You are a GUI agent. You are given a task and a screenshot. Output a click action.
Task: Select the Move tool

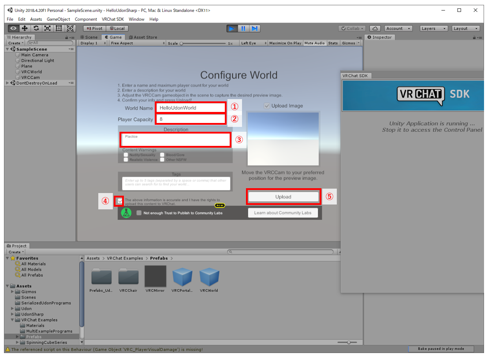point(25,28)
